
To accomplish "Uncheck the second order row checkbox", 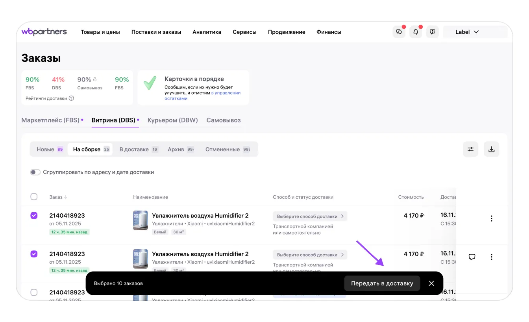I will pyautogui.click(x=34, y=254).
